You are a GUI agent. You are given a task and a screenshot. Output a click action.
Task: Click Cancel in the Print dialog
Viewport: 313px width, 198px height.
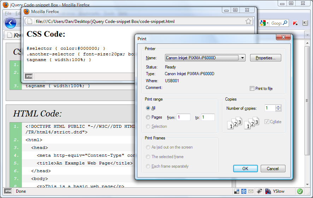coord(273,169)
